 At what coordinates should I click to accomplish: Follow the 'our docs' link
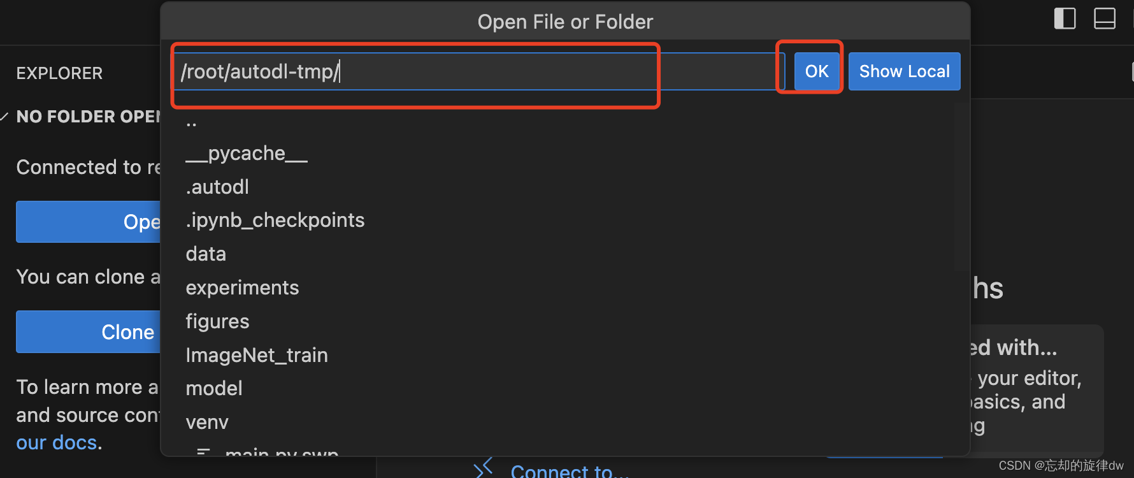pos(56,443)
